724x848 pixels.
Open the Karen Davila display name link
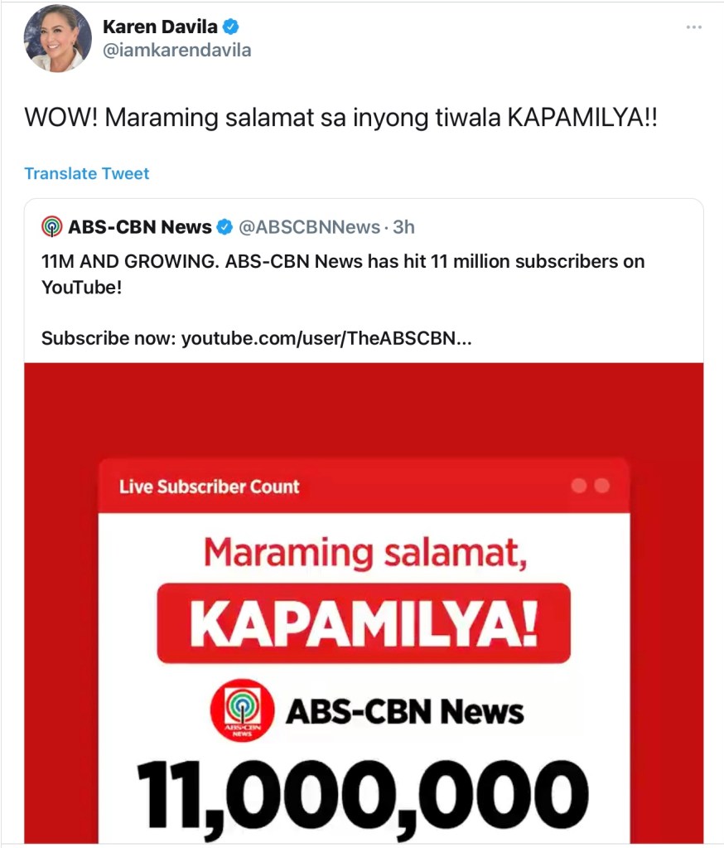[x=161, y=27]
